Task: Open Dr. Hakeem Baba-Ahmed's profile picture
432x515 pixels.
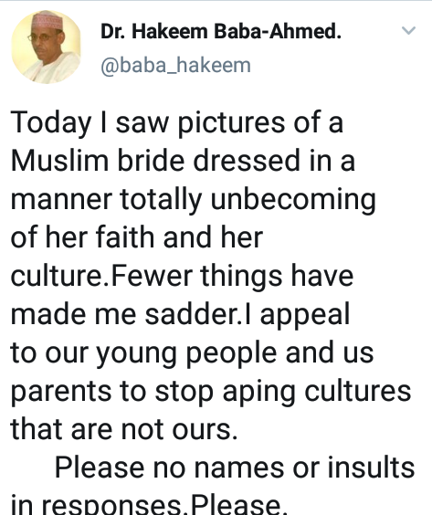Action: (46, 47)
